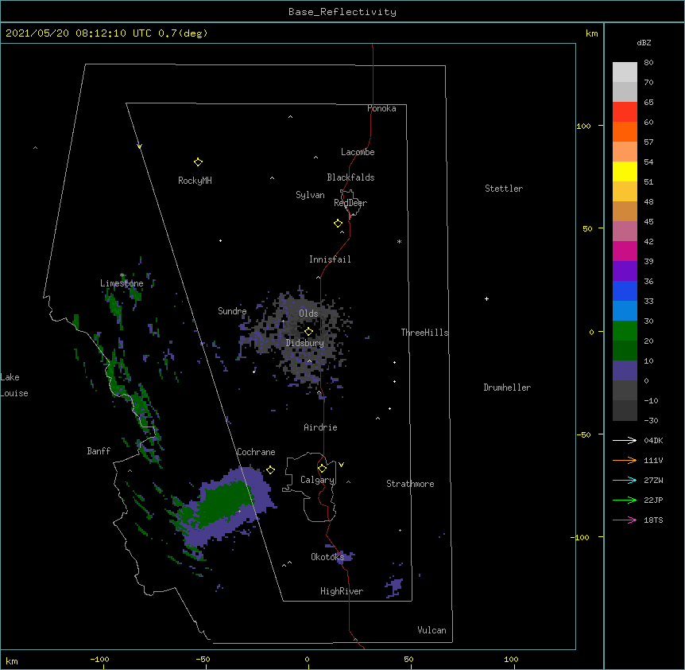
Task: Click the Banff label
Action: (99, 451)
